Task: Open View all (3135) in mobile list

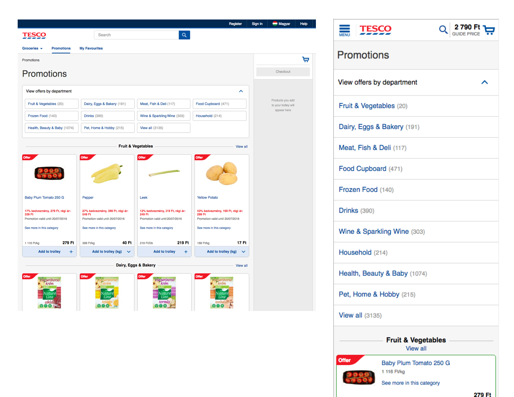Action: point(416,316)
